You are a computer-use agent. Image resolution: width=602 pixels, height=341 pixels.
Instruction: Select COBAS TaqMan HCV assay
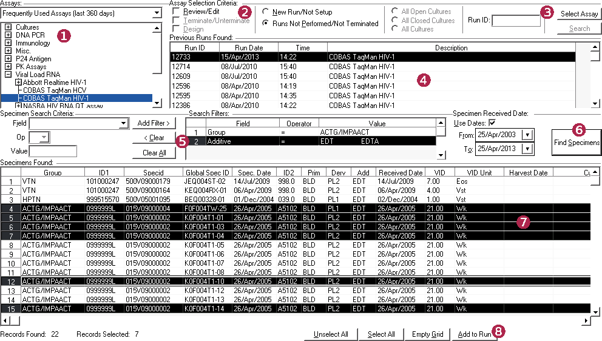pyautogui.click(x=55, y=90)
